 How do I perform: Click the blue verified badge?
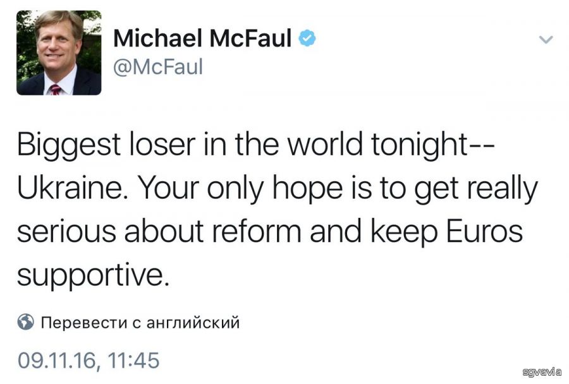coord(307,39)
